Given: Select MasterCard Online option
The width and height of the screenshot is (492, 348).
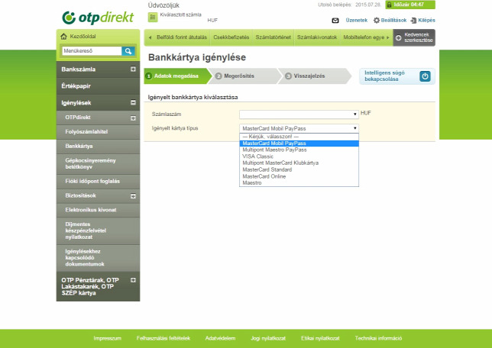Looking at the screenshot, I should [299, 176].
